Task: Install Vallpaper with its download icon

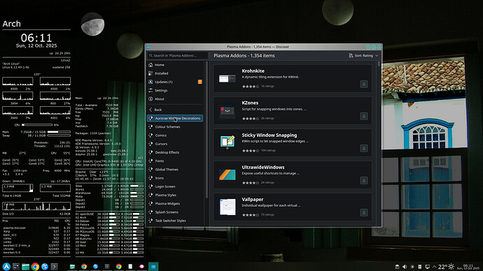Action: coord(364,212)
